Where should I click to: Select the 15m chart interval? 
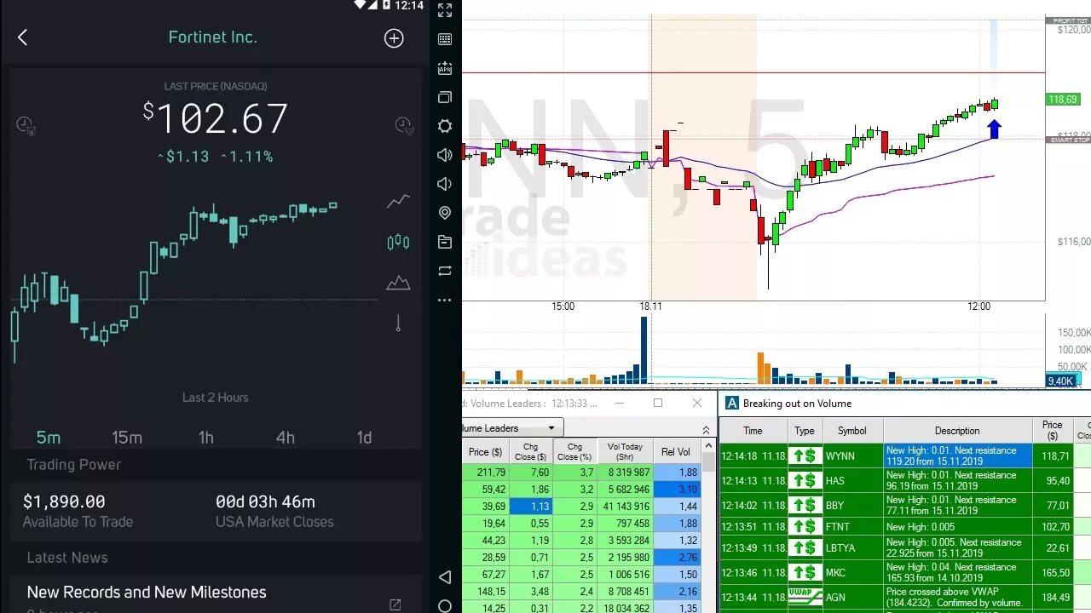click(127, 437)
